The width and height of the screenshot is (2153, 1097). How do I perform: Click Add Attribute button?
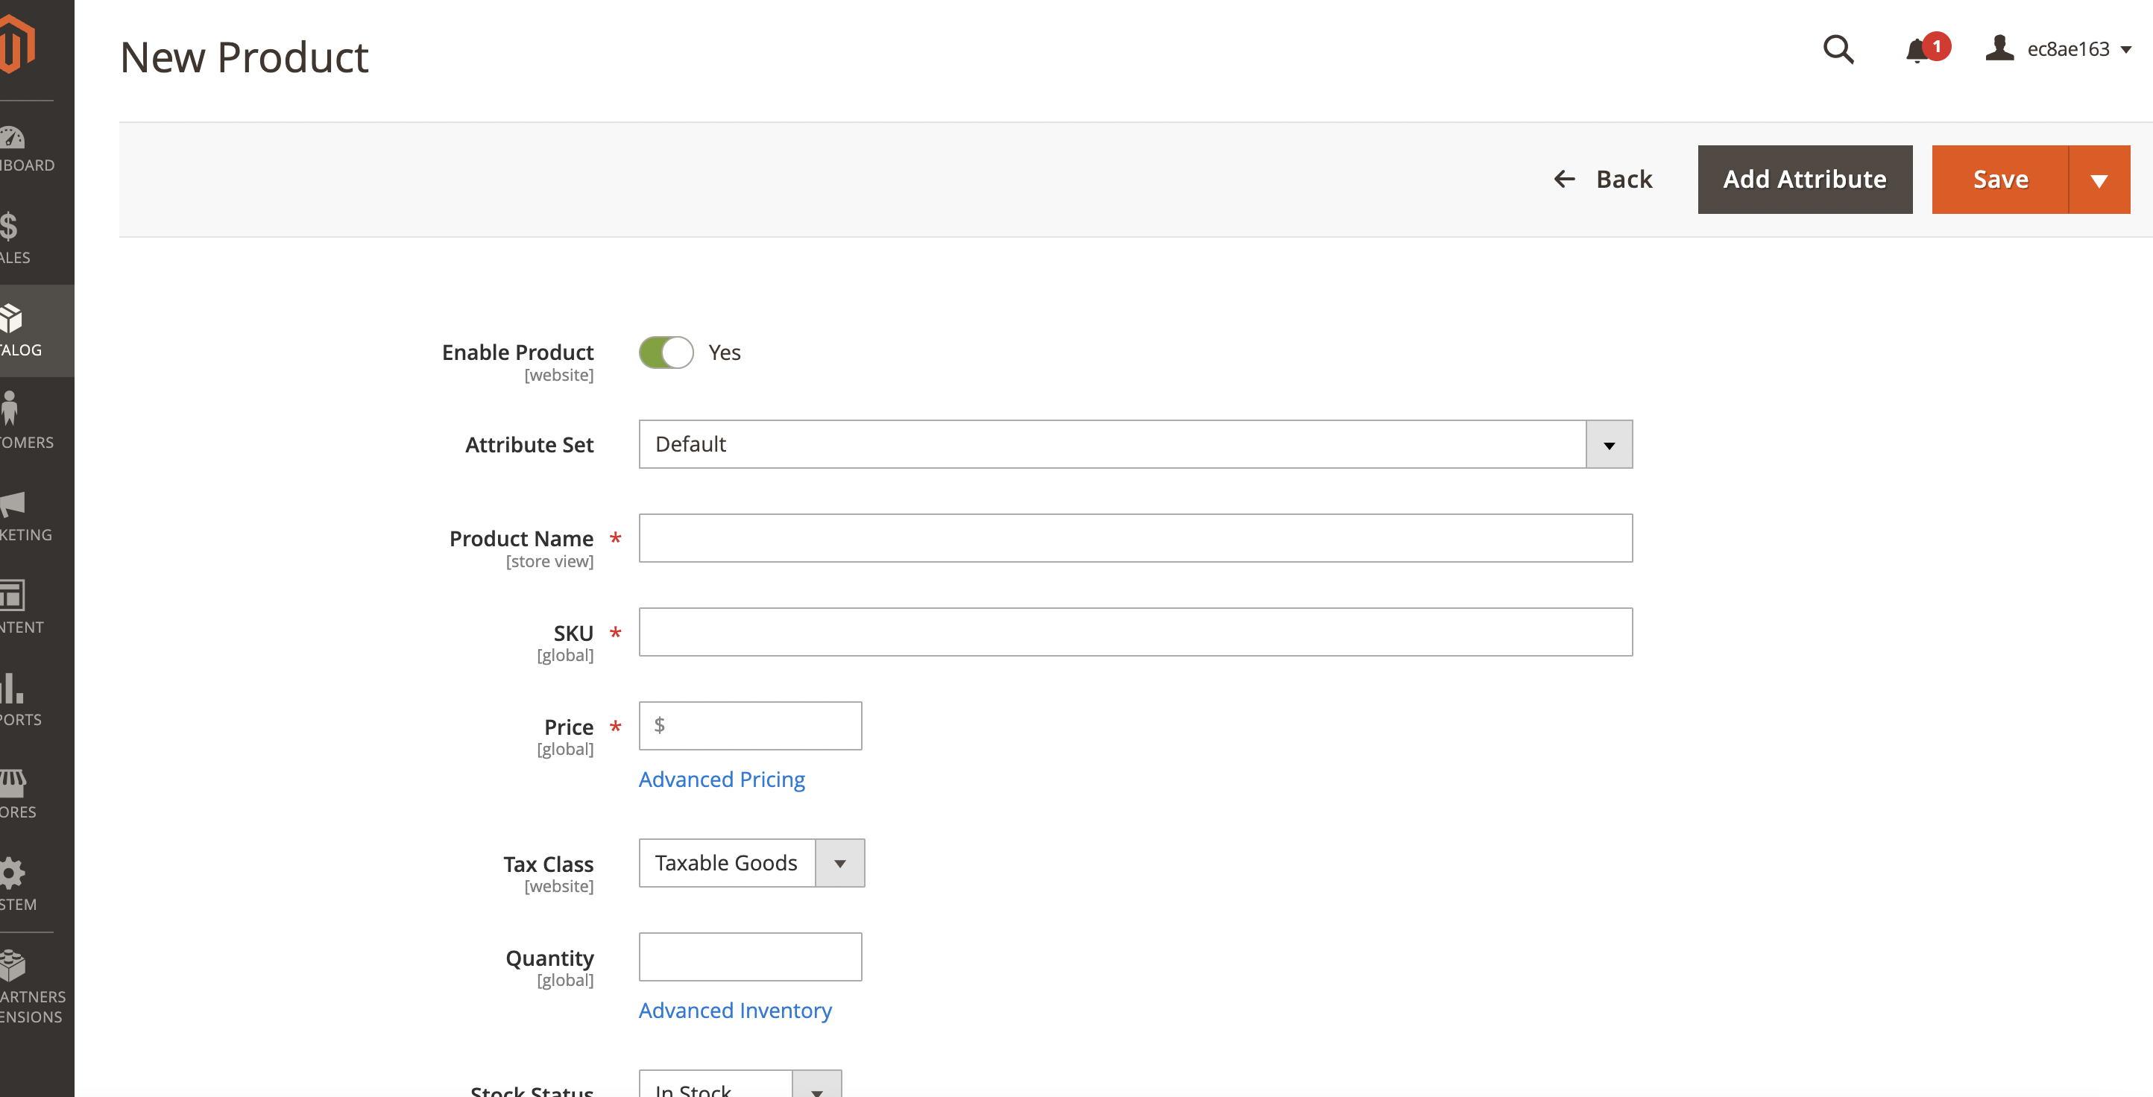(1804, 179)
